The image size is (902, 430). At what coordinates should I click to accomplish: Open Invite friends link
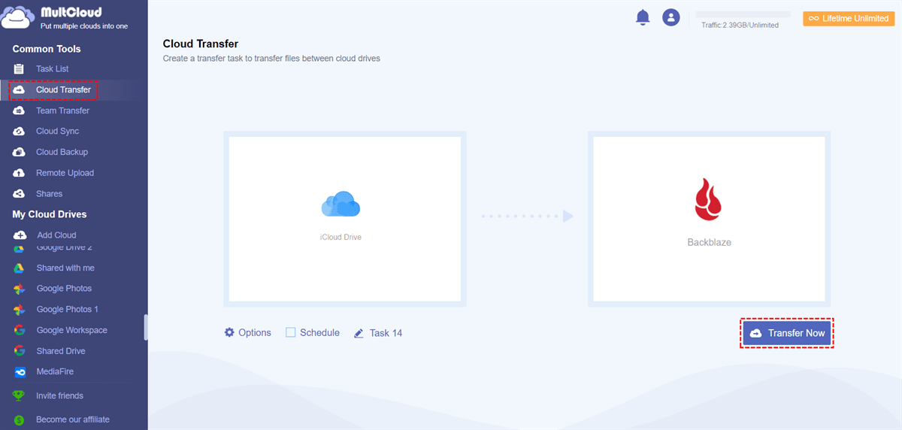59,395
